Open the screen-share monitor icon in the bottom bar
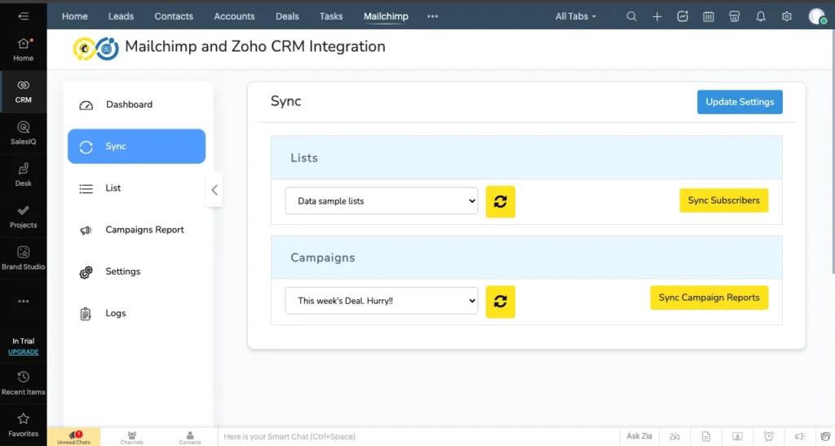Viewport: 835px width, 446px height. (x=737, y=436)
